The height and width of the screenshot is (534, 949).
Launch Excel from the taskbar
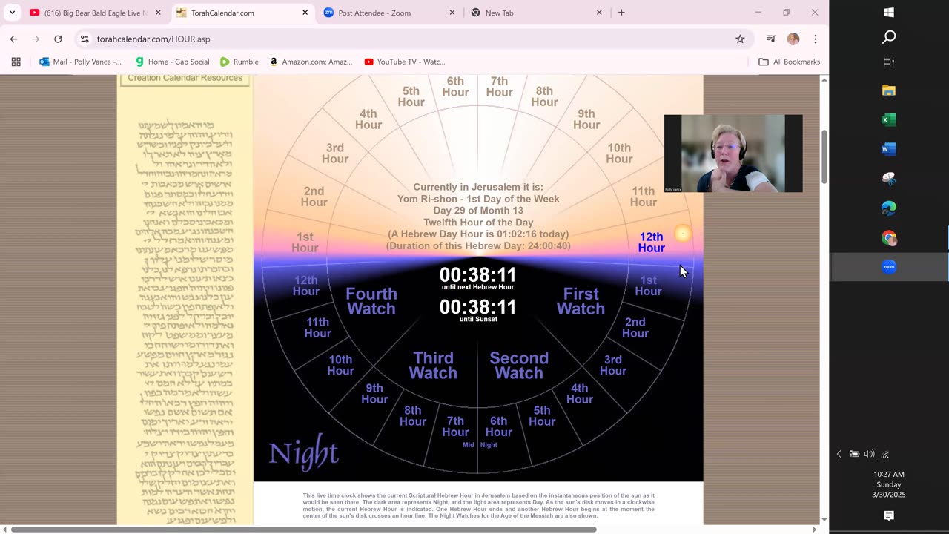point(889,119)
